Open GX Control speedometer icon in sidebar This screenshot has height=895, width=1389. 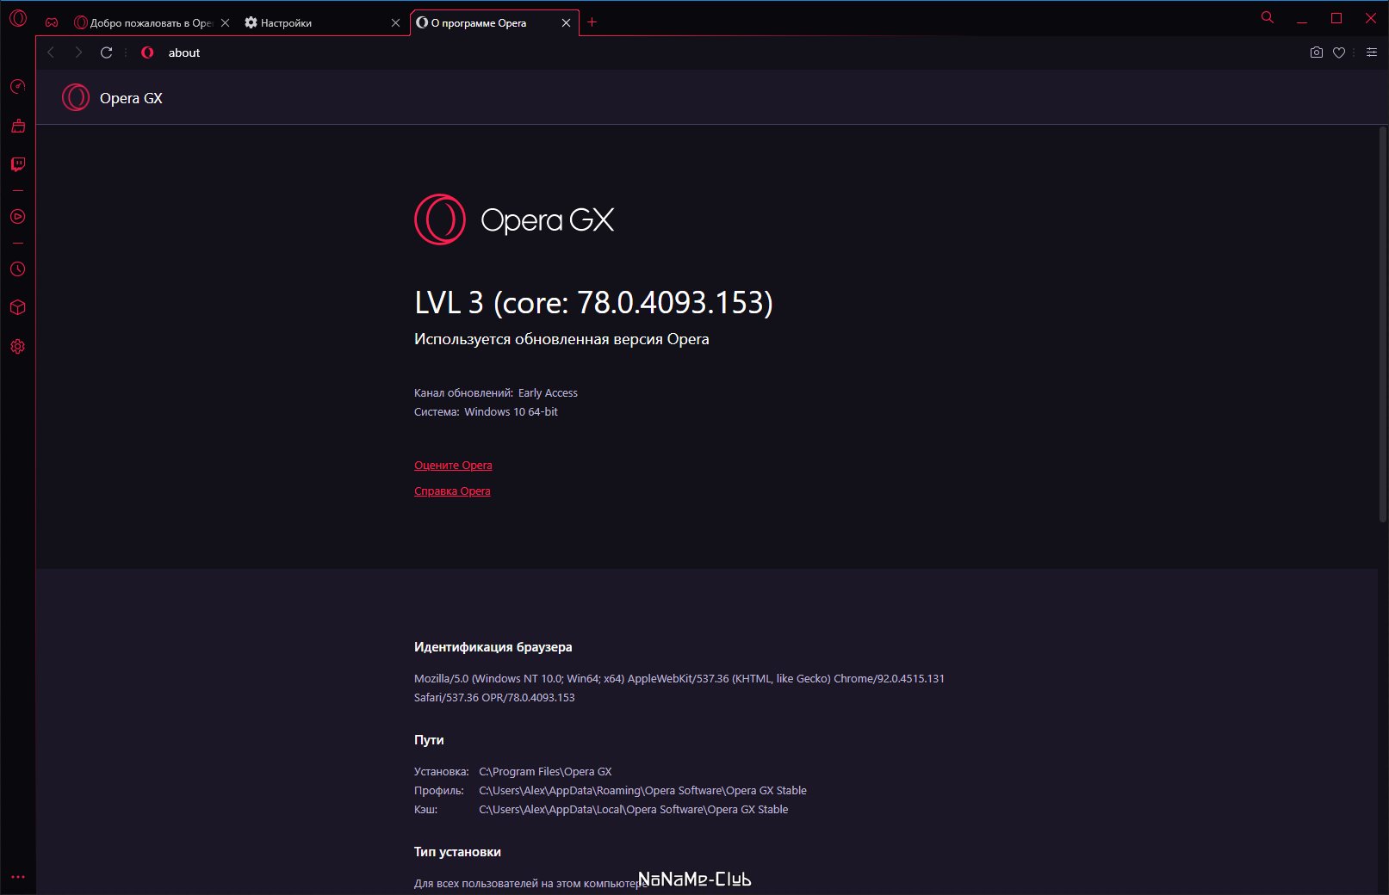tap(18, 87)
